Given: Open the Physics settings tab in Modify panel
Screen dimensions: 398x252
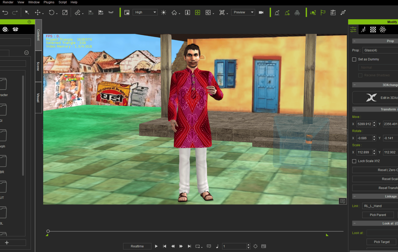Looking at the screenshot, I should [383, 30].
